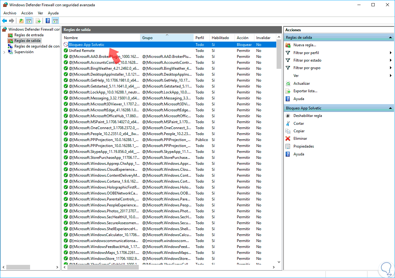Click the console tree horizontal scrollbar
Viewport: 395px width, 278px height.
point(18,267)
